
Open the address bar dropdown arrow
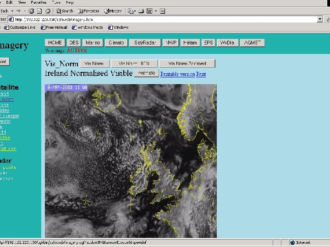(320, 19)
